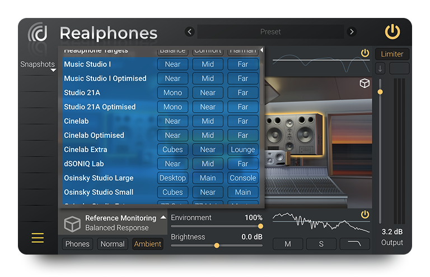Select Near for Music Studio I
The image size is (430, 277).
(x=173, y=64)
